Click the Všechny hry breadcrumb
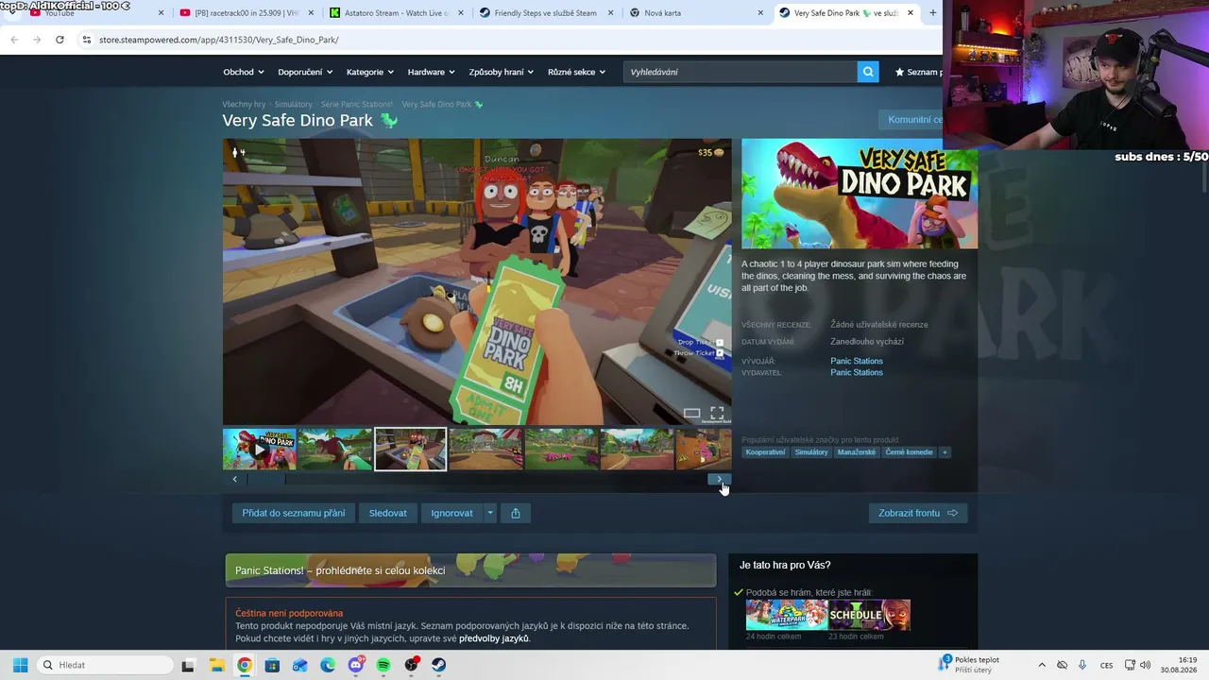Viewport: 1209px width, 680px height. (x=244, y=104)
